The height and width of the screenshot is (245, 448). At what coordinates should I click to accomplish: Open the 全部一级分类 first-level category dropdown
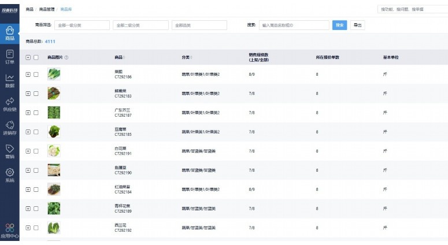(x=82, y=25)
